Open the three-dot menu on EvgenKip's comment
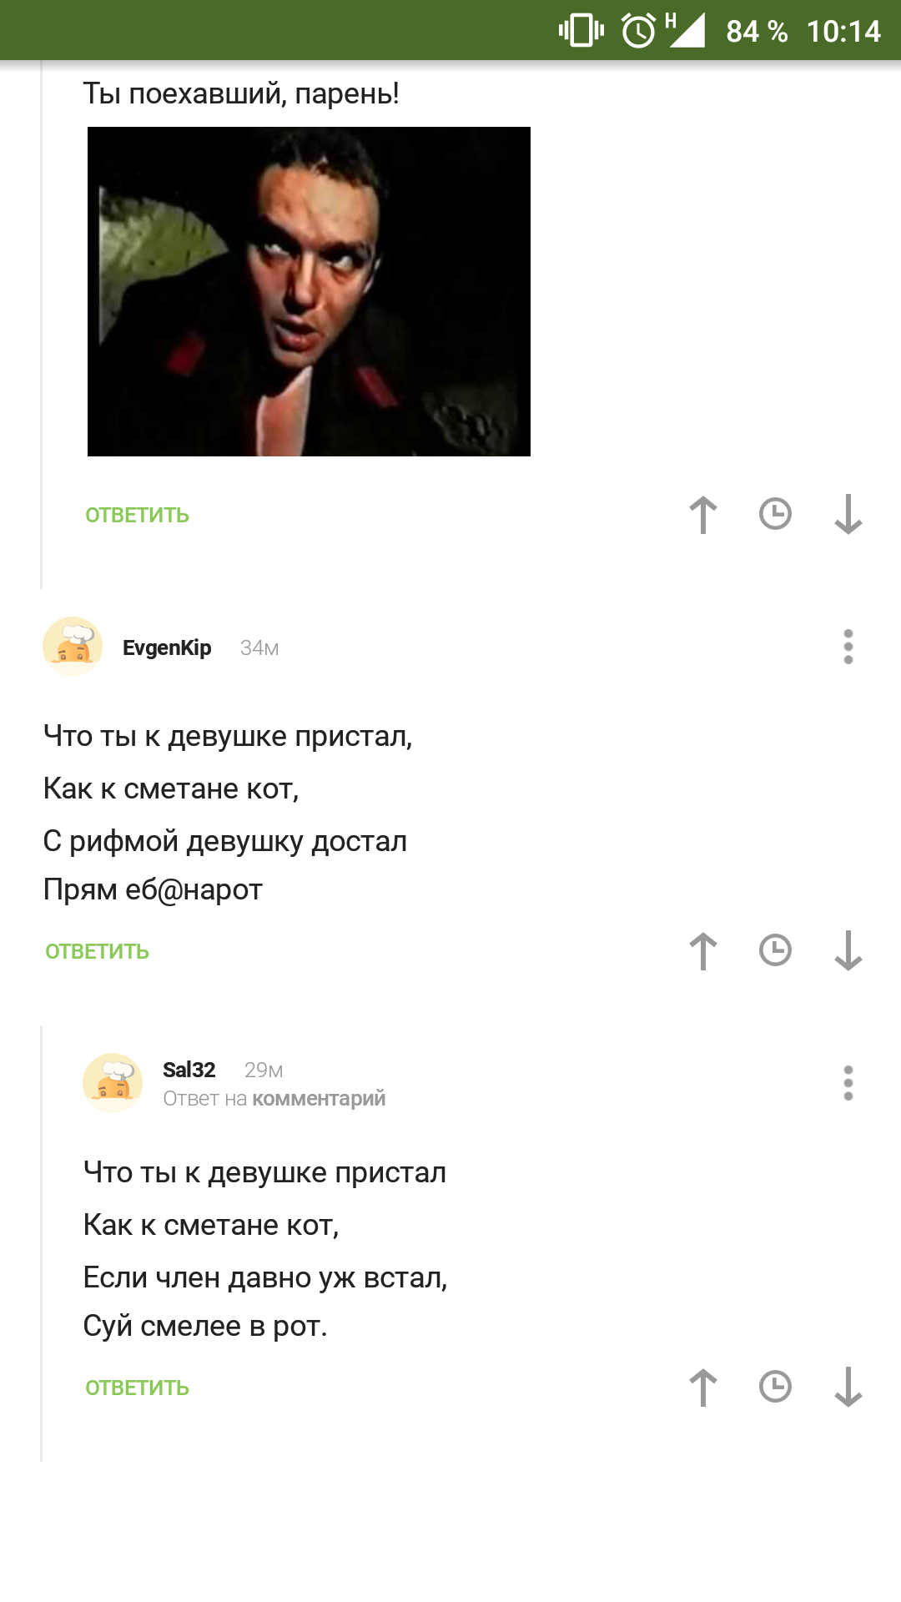This screenshot has height=1602, width=901. (x=848, y=647)
